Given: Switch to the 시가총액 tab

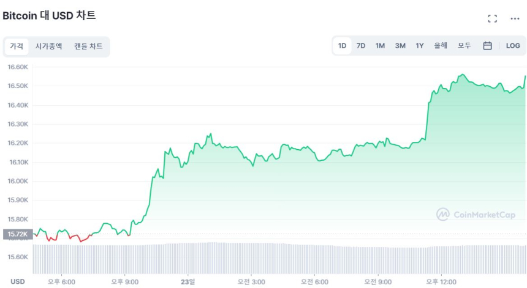Looking at the screenshot, I should [x=48, y=46].
